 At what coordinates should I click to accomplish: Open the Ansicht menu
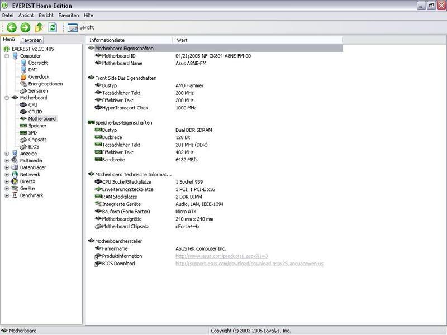(26, 16)
